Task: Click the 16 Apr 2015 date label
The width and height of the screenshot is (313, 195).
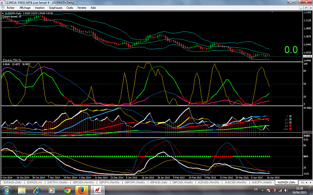Action: pyautogui.click(x=273, y=178)
